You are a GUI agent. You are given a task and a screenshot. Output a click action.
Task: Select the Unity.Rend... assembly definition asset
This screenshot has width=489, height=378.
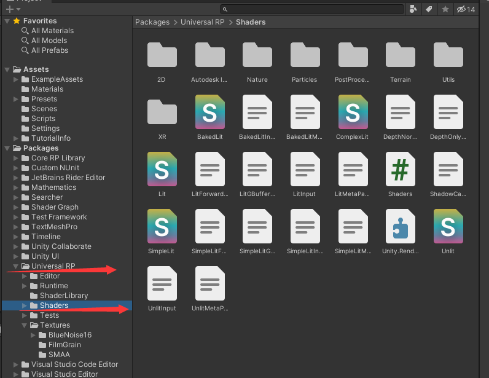coord(401,226)
